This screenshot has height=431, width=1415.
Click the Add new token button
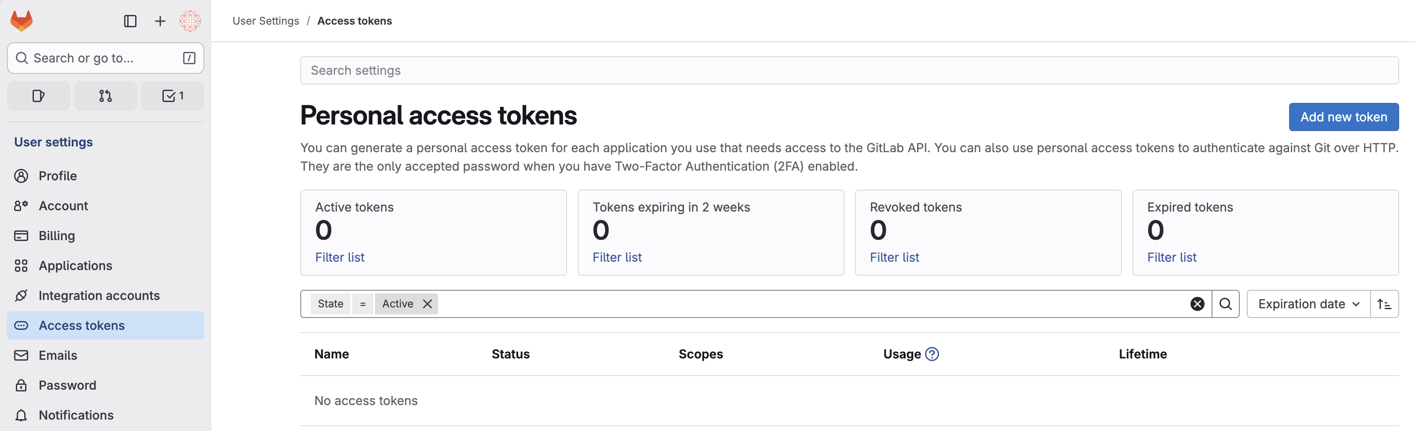(1344, 117)
